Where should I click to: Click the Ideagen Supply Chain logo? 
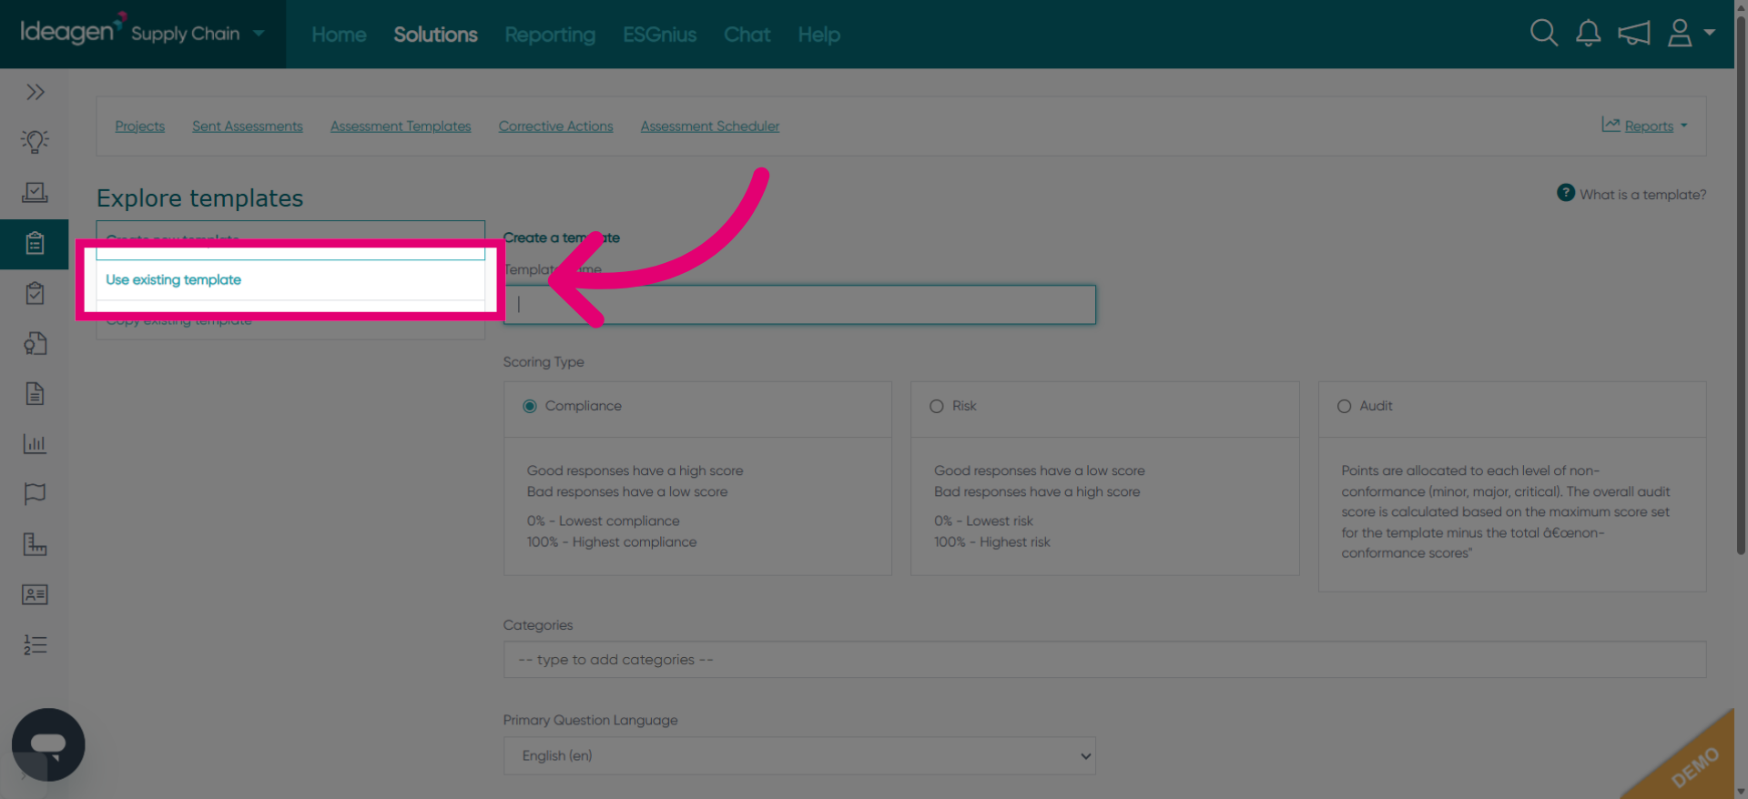[130, 31]
